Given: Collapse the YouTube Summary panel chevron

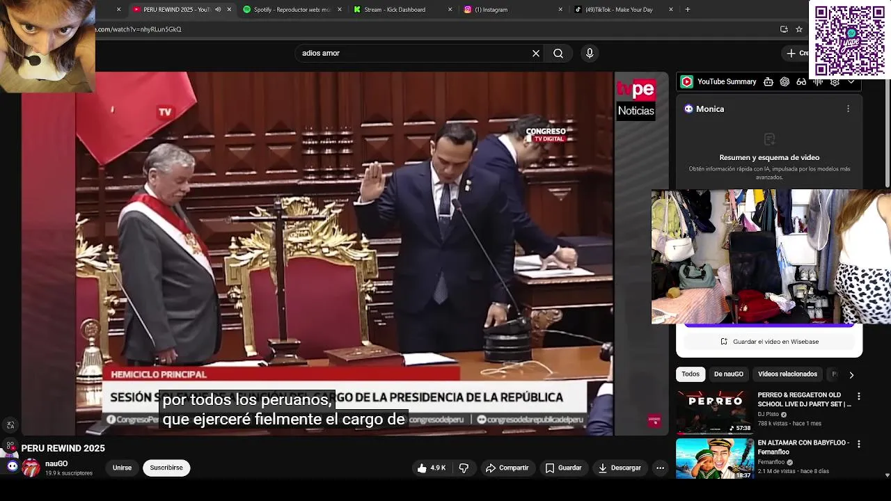Looking at the screenshot, I should tap(851, 81).
